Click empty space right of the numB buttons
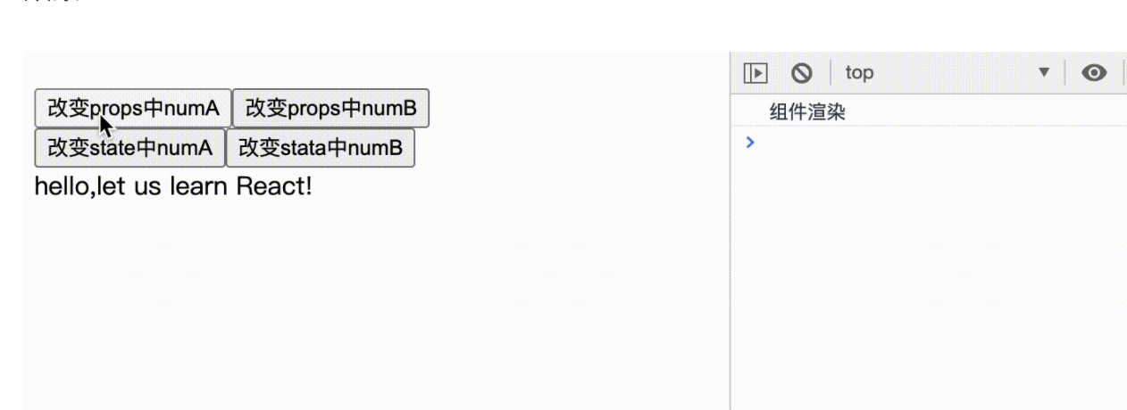This screenshot has height=410, width=1127. (x=572, y=129)
